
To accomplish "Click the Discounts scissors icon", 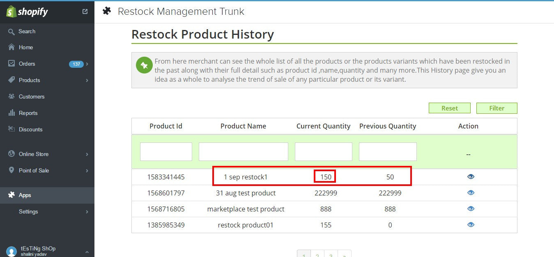I will coord(11,129).
